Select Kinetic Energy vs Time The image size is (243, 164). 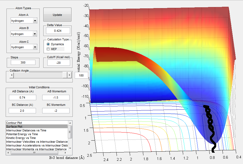pyautogui.click(x=37, y=138)
